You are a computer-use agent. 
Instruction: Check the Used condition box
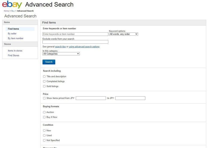coord(44,135)
